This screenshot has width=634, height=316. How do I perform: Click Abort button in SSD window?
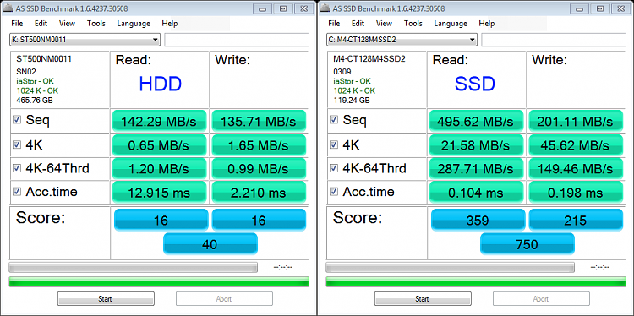[541, 298]
